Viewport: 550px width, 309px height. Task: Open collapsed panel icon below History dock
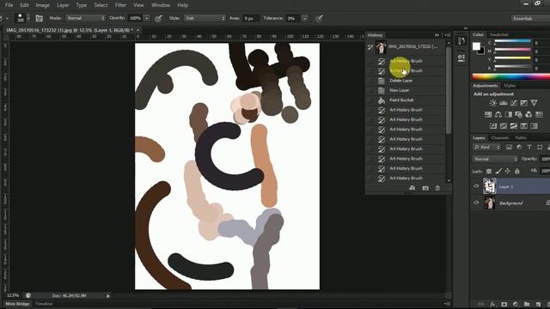(461, 58)
